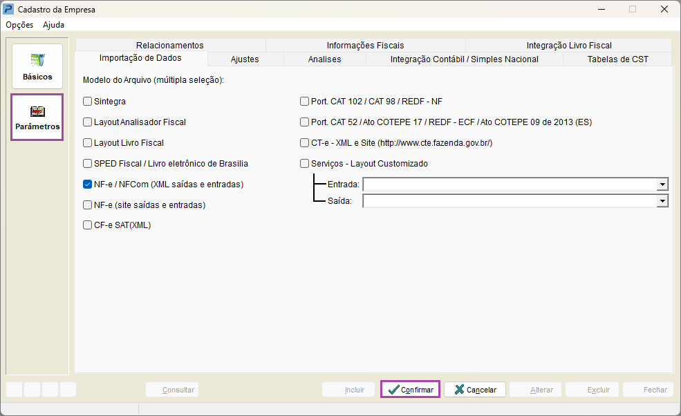Image resolution: width=681 pixels, height=416 pixels.
Task: Go to Tabelas de CST tab
Action: [617, 59]
